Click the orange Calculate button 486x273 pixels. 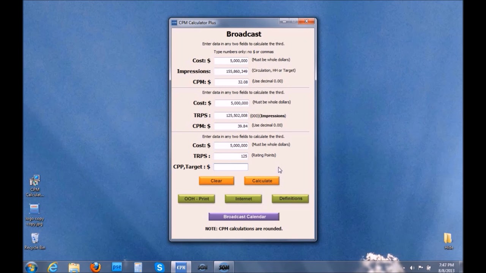[x=262, y=181]
